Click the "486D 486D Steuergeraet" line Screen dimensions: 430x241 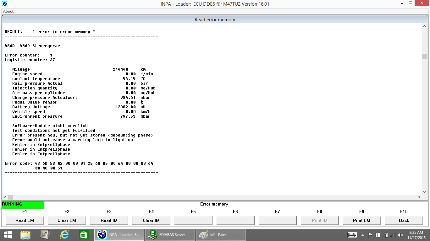[x=34, y=46]
